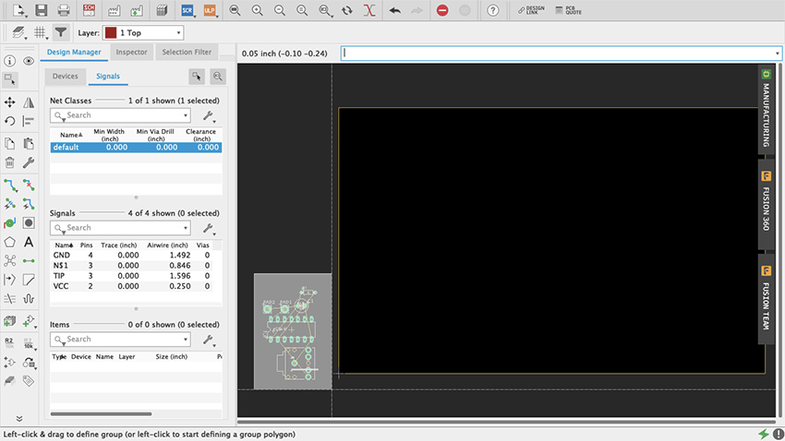Select the Via tool
This screenshot has height=441, width=785.
(x=29, y=223)
